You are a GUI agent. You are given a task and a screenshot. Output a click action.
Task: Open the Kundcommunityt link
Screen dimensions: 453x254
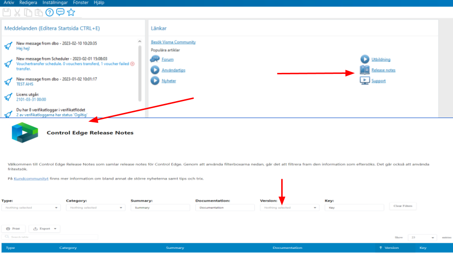tap(31, 179)
